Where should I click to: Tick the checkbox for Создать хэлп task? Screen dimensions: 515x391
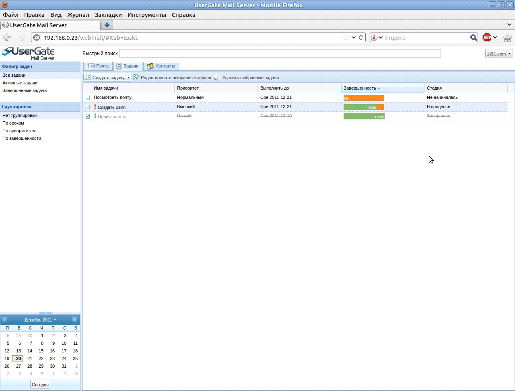pos(88,107)
